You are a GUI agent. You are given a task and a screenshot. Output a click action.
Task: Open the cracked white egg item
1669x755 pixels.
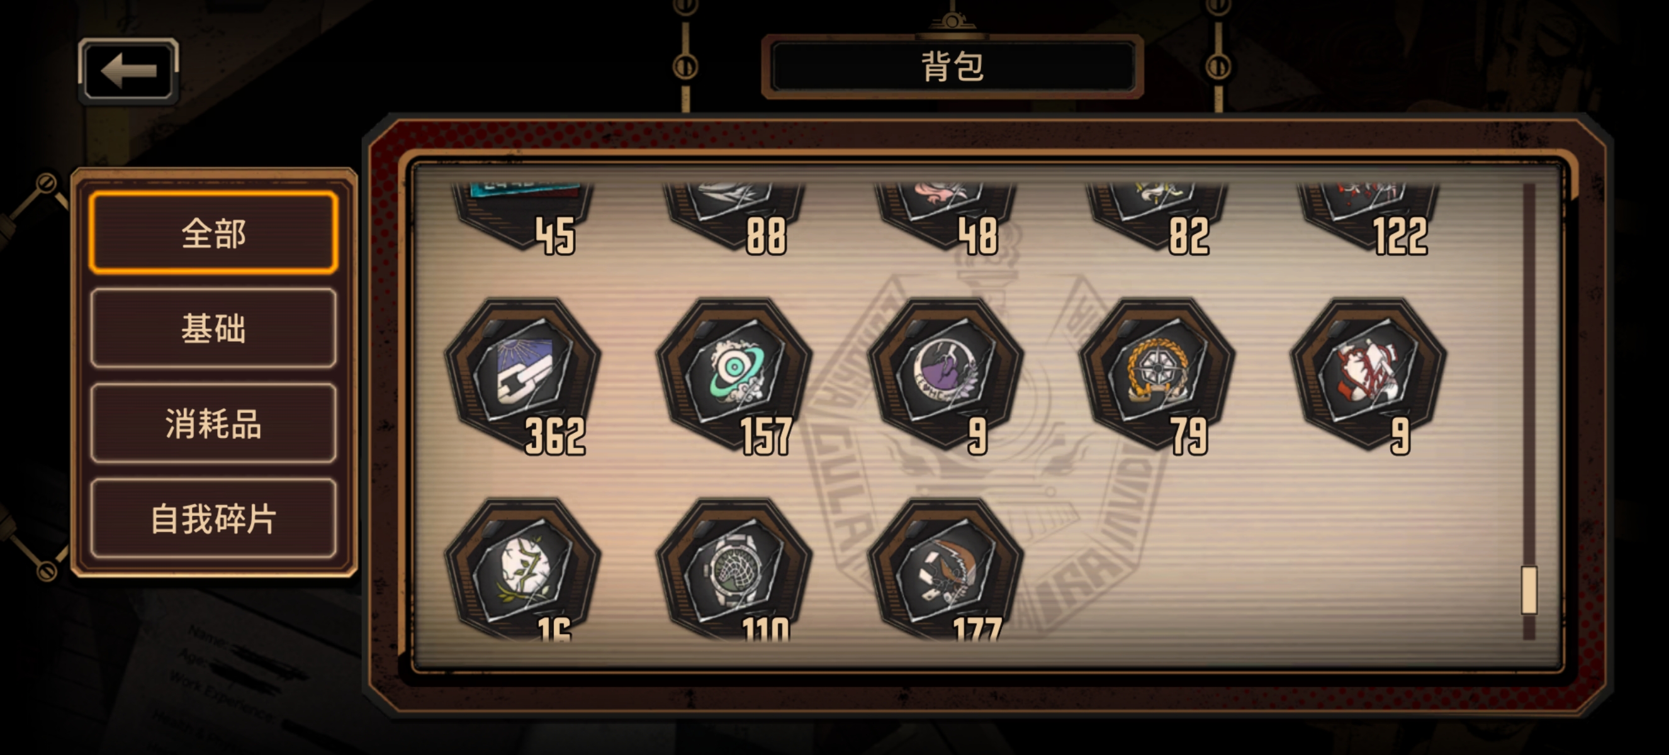[x=522, y=569]
